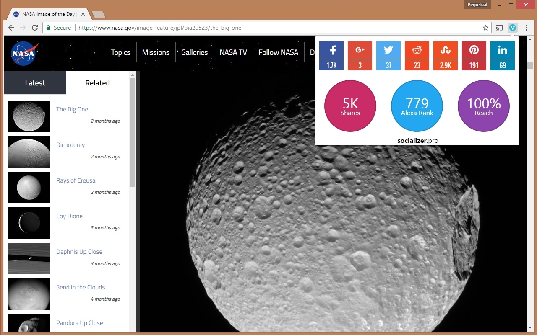
Task: Click the sidebar list scrollbar thumb
Action: (x=133, y=132)
